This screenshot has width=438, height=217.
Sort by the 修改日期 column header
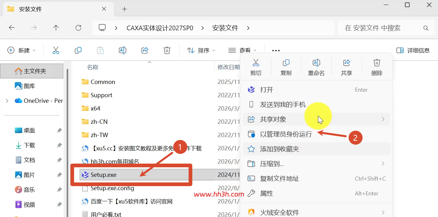(228, 67)
